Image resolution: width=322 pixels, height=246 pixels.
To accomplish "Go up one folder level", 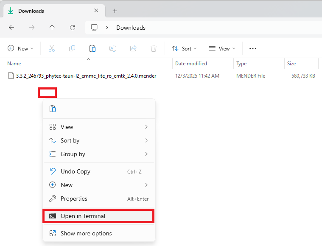I will click(52, 28).
